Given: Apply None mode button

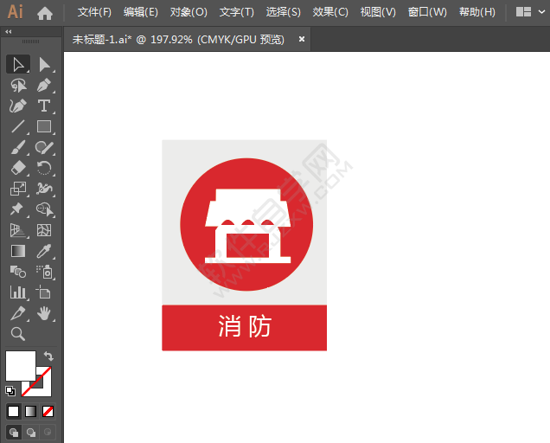Looking at the screenshot, I should click(x=48, y=411).
